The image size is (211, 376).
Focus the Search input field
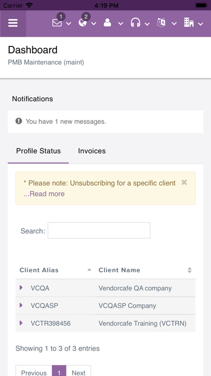99,231
